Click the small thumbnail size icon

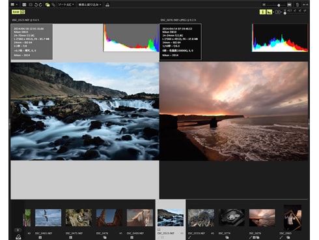264,5
